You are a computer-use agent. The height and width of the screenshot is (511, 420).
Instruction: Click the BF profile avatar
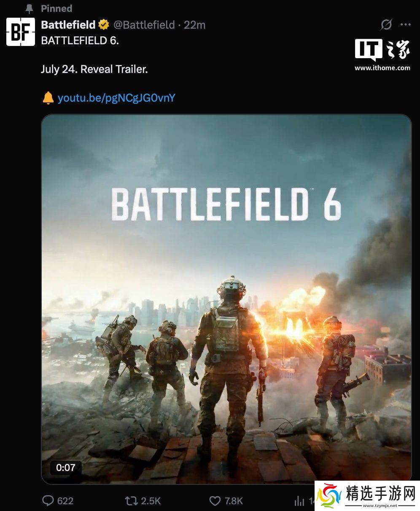21,32
